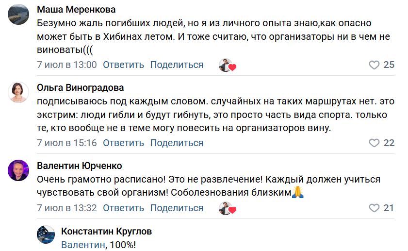408x251 pixels.
Task: Open Константин Круглов's name link
Action: (106, 231)
